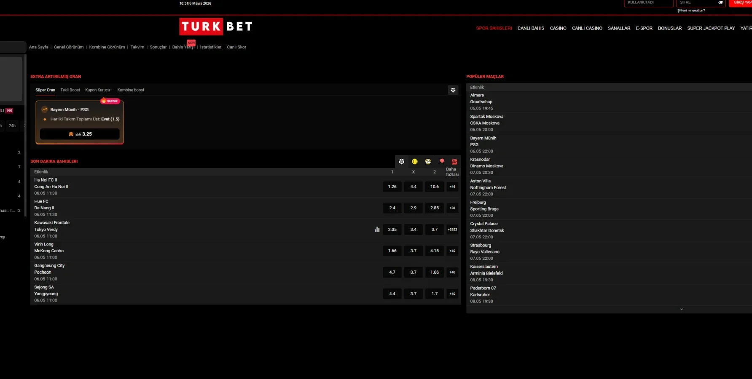The image size is (752, 379).
Task: Select the football icon in Son Dakika Bahisleri
Action: 401,162
